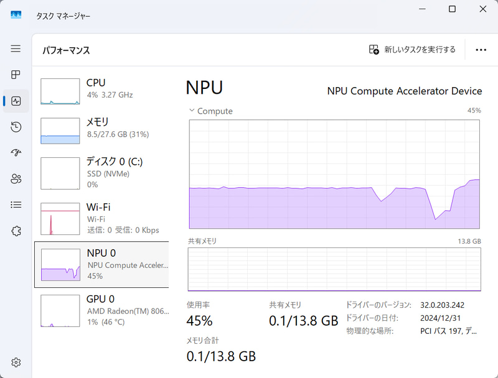Image resolution: width=498 pixels, height=378 pixels.
Task: Open Task Manager settings via gear icon
Action: pos(16,362)
